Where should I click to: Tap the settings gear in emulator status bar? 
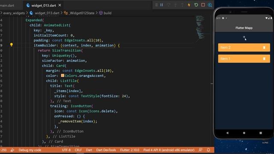tap(223, 18)
